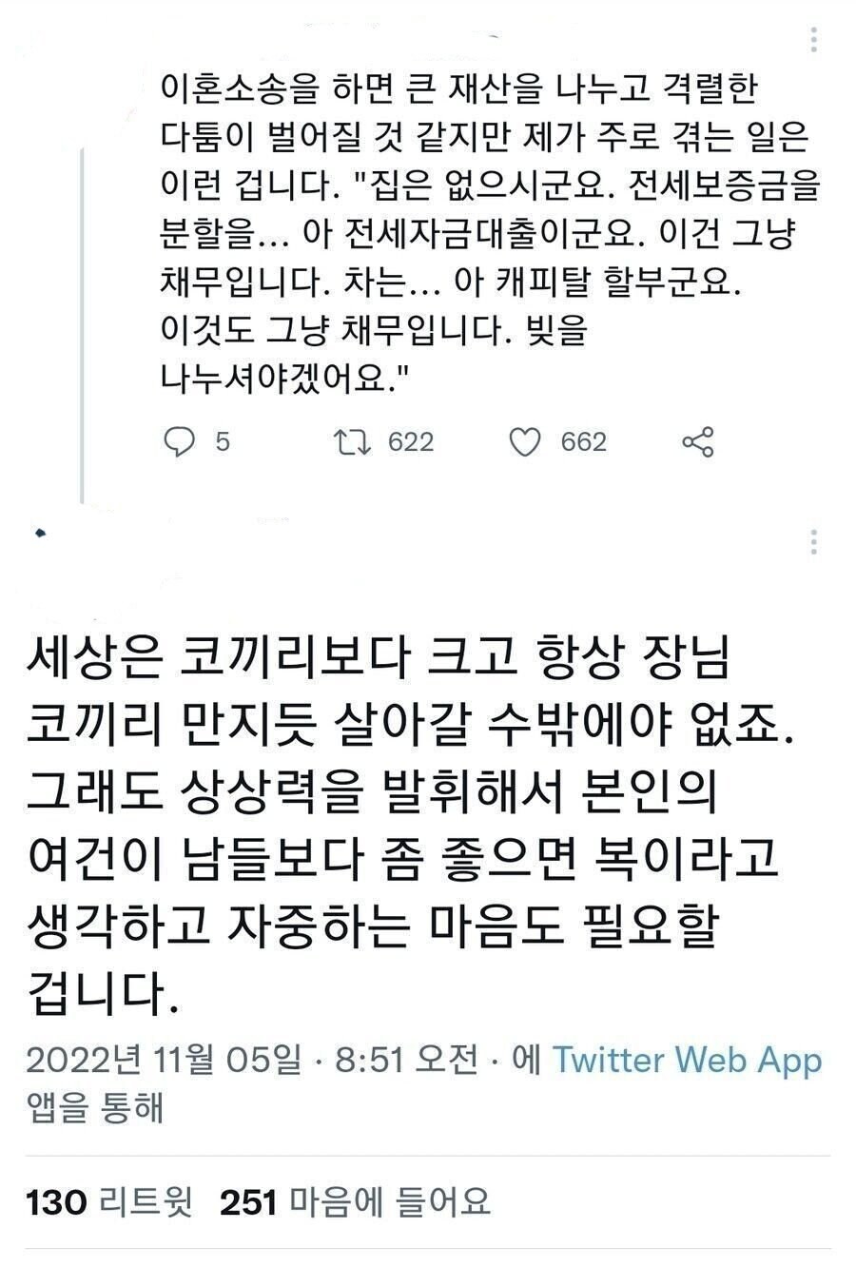856x1267 pixels.
Task: Expand the overflow menu on second tweet
Action: 813,542
